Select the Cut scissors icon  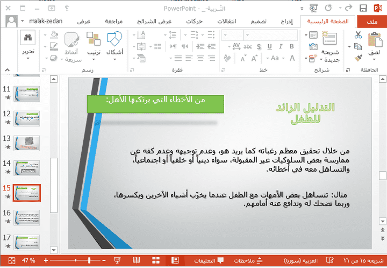358,35
